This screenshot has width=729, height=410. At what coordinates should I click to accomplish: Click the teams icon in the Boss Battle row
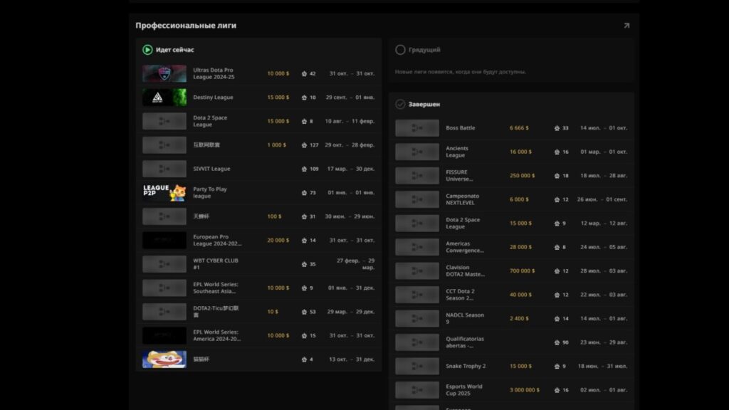pyautogui.click(x=557, y=128)
